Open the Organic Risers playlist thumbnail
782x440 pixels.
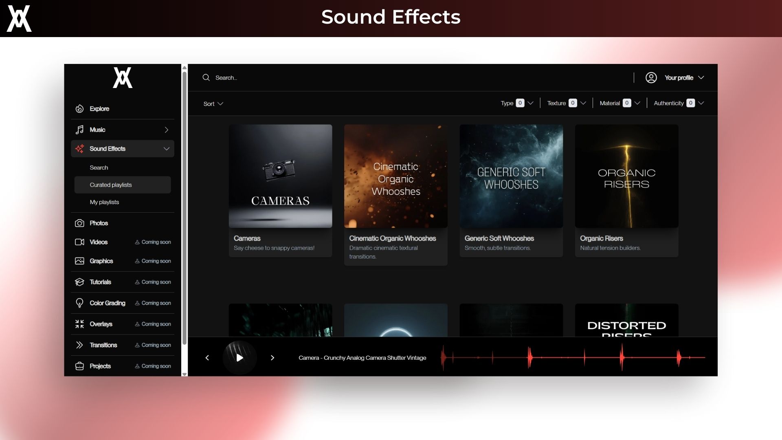click(626, 176)
